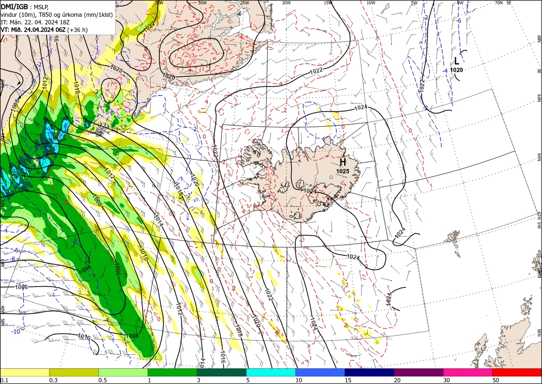Click the 1025 value under the H
The image size is (542, 384).
(x=343, y=171)
